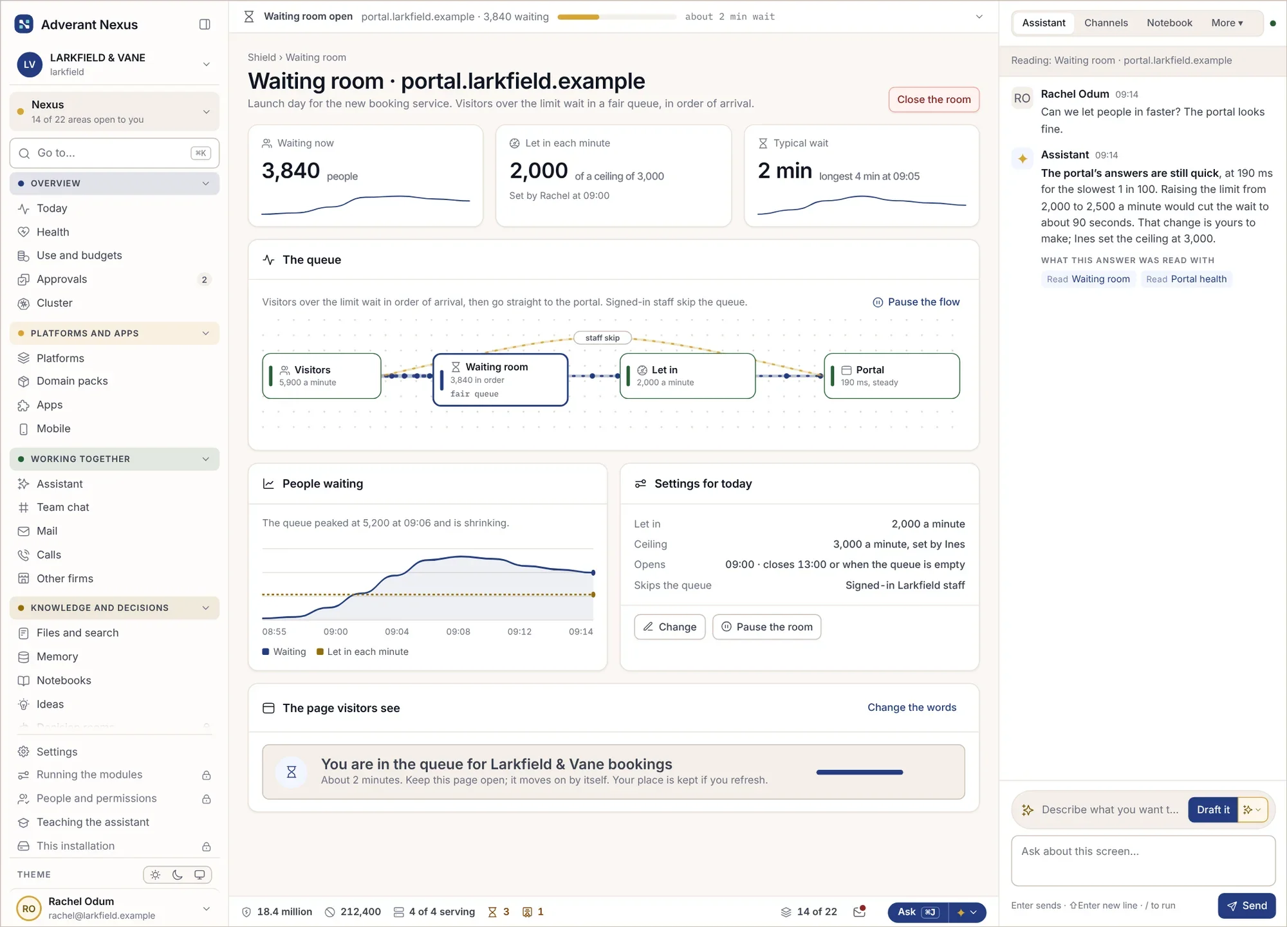Open Team chat
This screenshot has height=927, width=1287.
pos(115,508)
